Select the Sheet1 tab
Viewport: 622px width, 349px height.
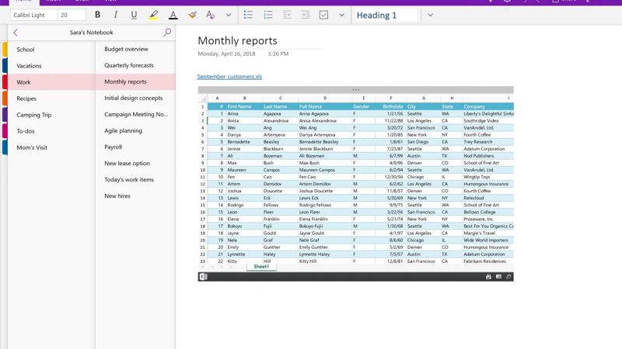click(x=261, y=267)
